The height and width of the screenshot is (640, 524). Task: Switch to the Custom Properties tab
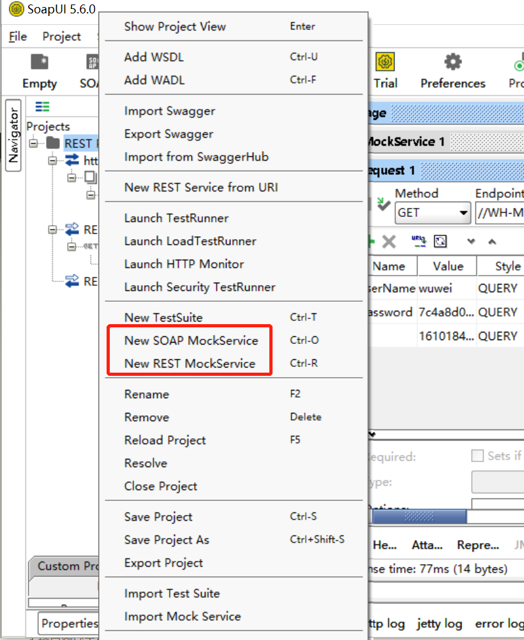64,566
